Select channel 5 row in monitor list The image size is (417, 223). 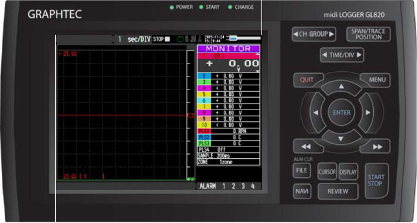pyautogui.click(x=228, y=94)
